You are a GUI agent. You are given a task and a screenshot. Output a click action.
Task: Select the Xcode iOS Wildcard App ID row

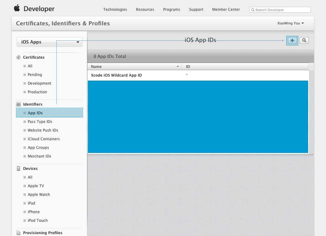tap(198, 75)
